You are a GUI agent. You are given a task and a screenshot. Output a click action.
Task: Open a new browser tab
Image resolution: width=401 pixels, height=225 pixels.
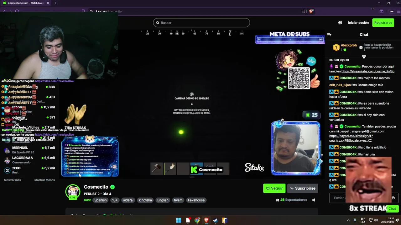coord(55,3)
